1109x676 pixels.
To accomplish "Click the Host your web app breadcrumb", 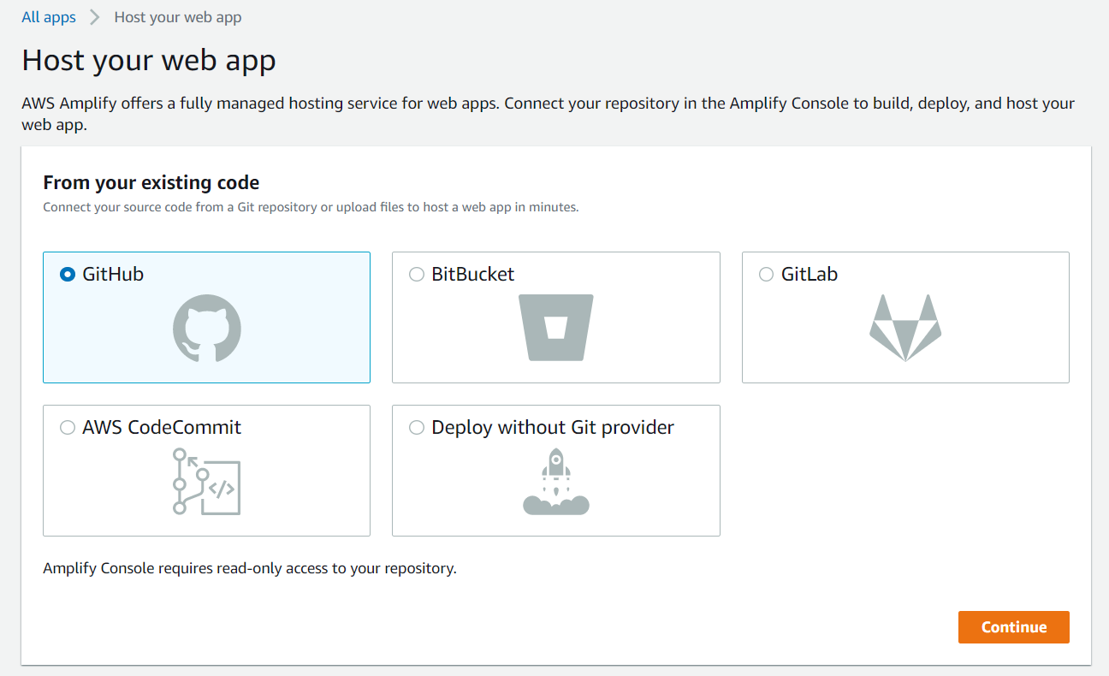I will pyautogui.click(x=178, y=17).
